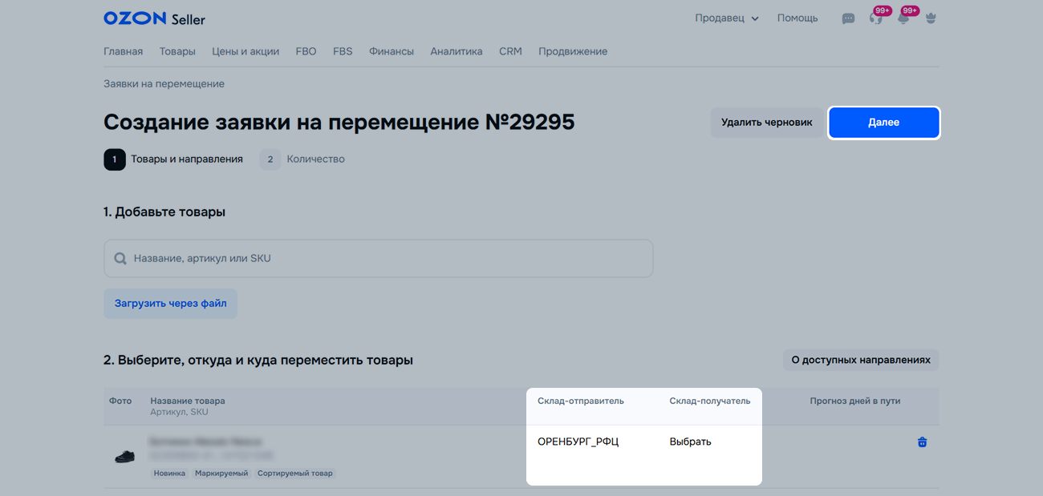Screen dimensions: 1043x496
Task: Open Заявки на перемещение breadcrumb link
Action: click(164, 84)
